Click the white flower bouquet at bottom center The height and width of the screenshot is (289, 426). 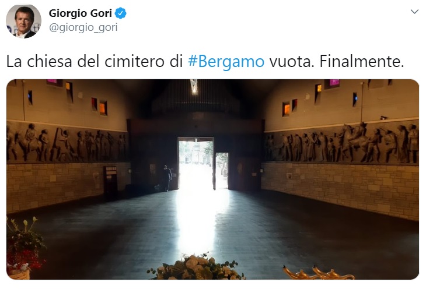tap(197, 267)
